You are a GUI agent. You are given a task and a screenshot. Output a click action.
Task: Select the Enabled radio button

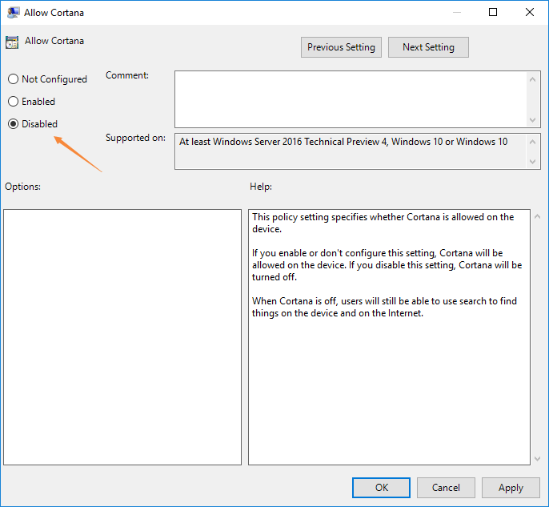(x=31, y=102)
